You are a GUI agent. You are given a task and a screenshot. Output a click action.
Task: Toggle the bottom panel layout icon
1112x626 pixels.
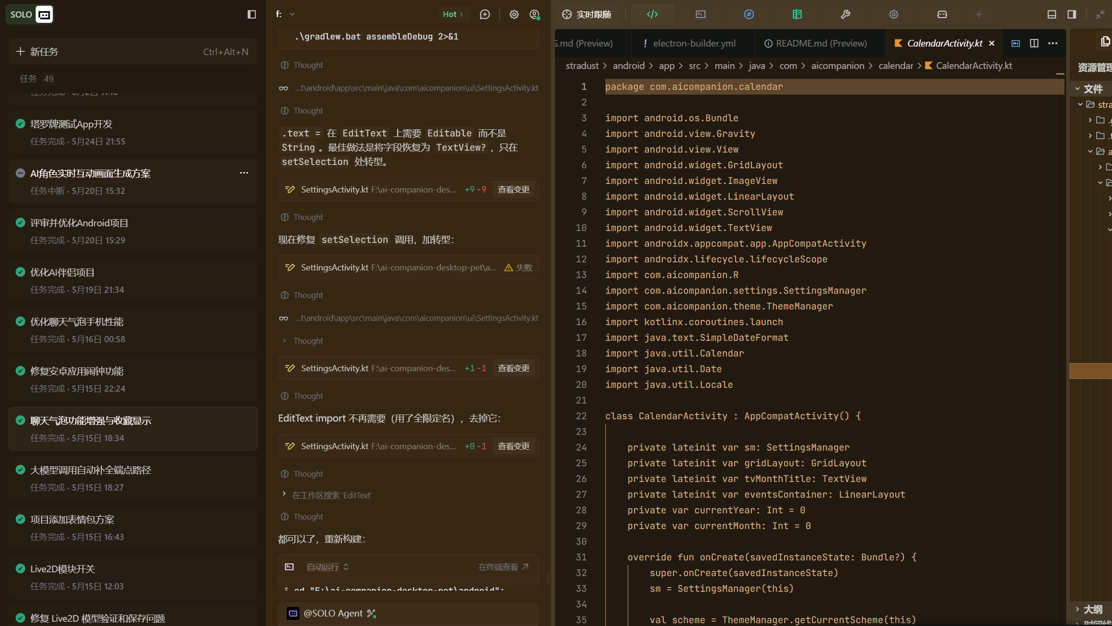(x=1052, y=14)
